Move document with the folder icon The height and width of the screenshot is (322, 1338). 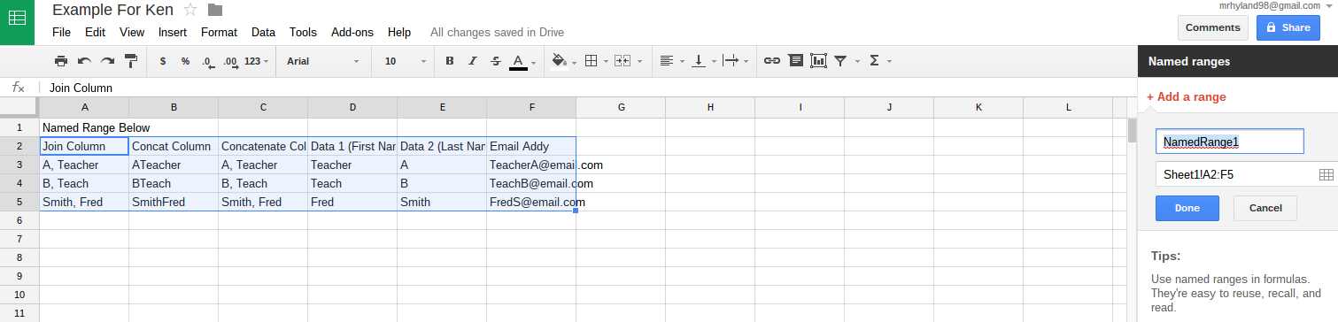click(x=214, y=10)
